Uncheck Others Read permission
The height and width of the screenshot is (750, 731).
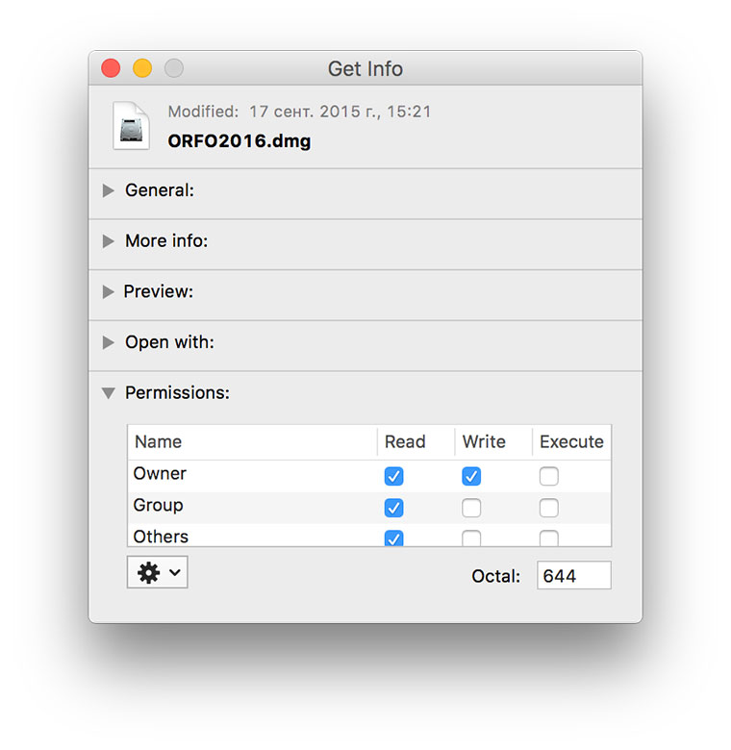[393, 538]
